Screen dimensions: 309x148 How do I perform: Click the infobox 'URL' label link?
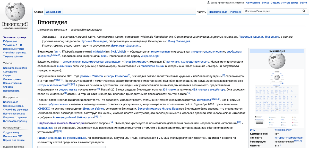click(253, 130)
